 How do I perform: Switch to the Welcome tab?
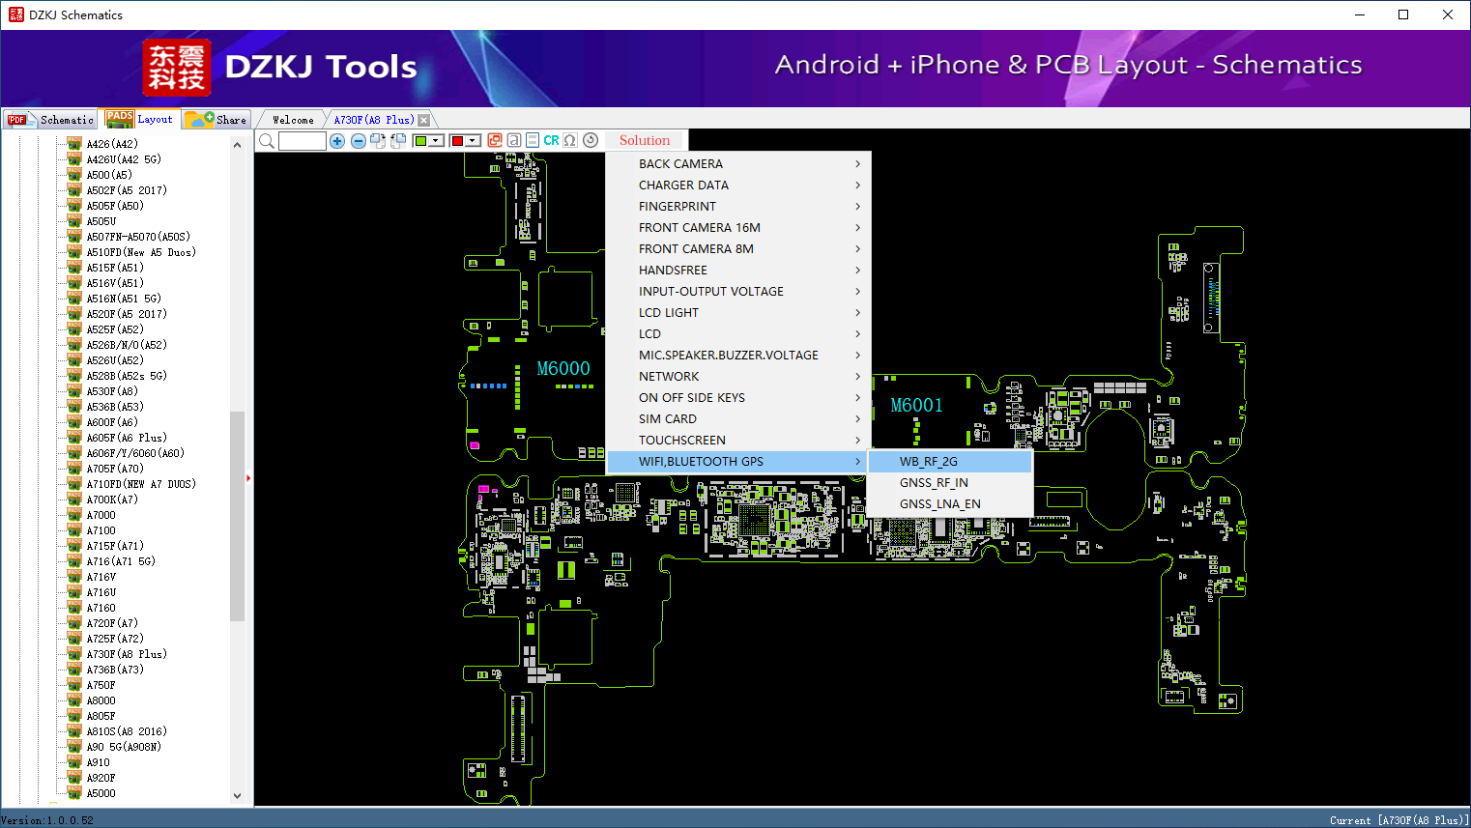pyautogui.click(x=293, y=120)
